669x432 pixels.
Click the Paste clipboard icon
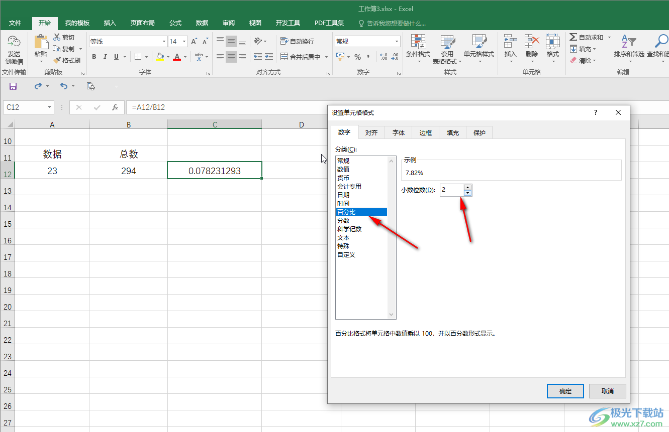point(41,42)
